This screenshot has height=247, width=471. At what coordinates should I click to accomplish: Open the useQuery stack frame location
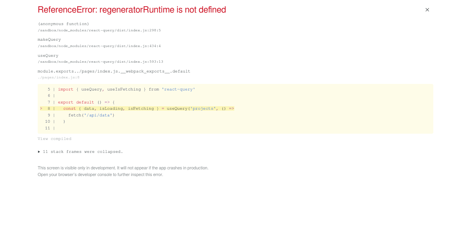[48, 55]
